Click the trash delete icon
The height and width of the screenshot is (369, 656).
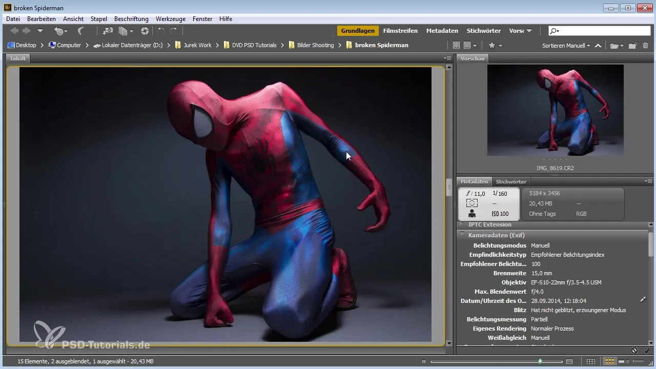pos(645,45)
